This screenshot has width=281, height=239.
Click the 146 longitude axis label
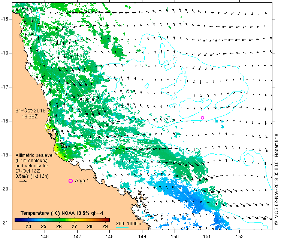(45, 236)
